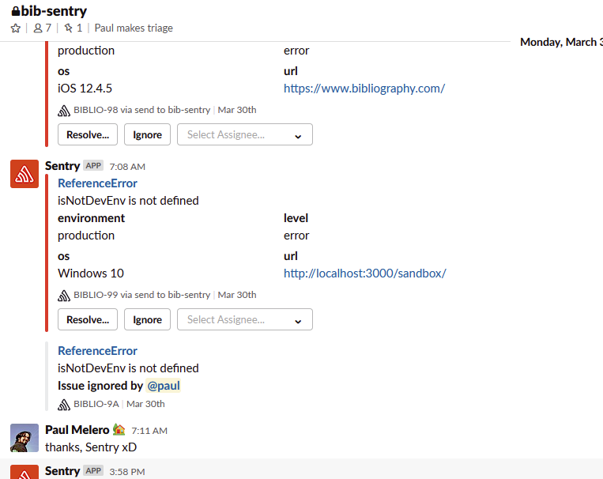Click the Sentry sender name at 7:08 AM
This screenshot has width=603, height=479.
(x=62, y=166)
